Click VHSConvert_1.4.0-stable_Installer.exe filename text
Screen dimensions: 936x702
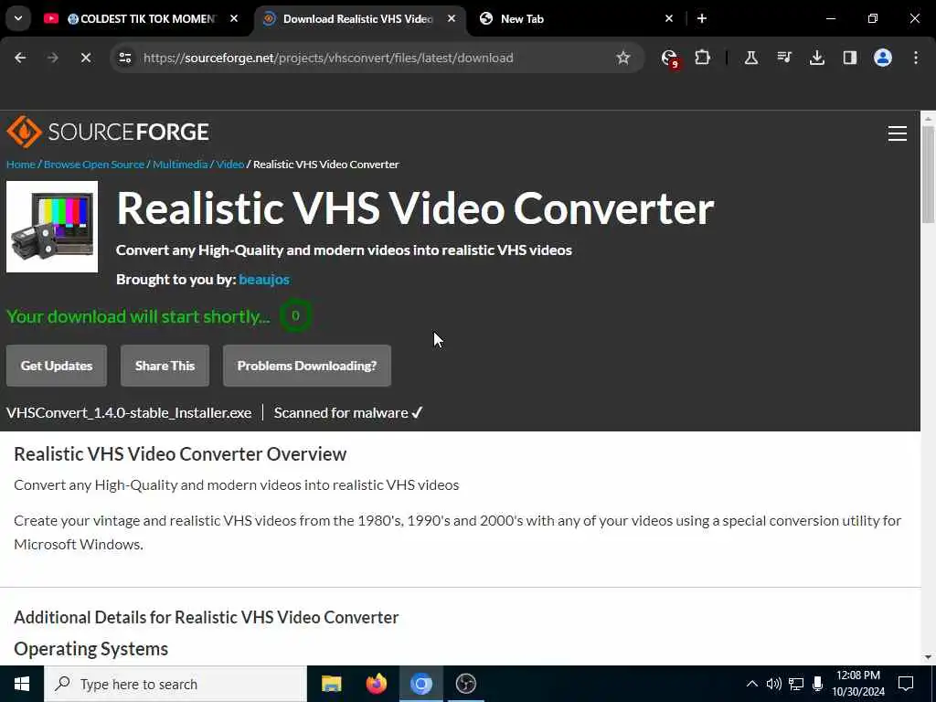pos(129,412)
